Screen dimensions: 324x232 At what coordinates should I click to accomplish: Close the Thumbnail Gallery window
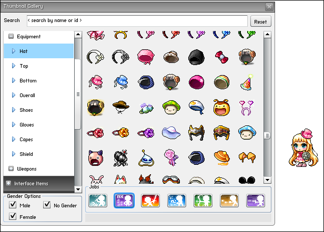pos(269,7)
